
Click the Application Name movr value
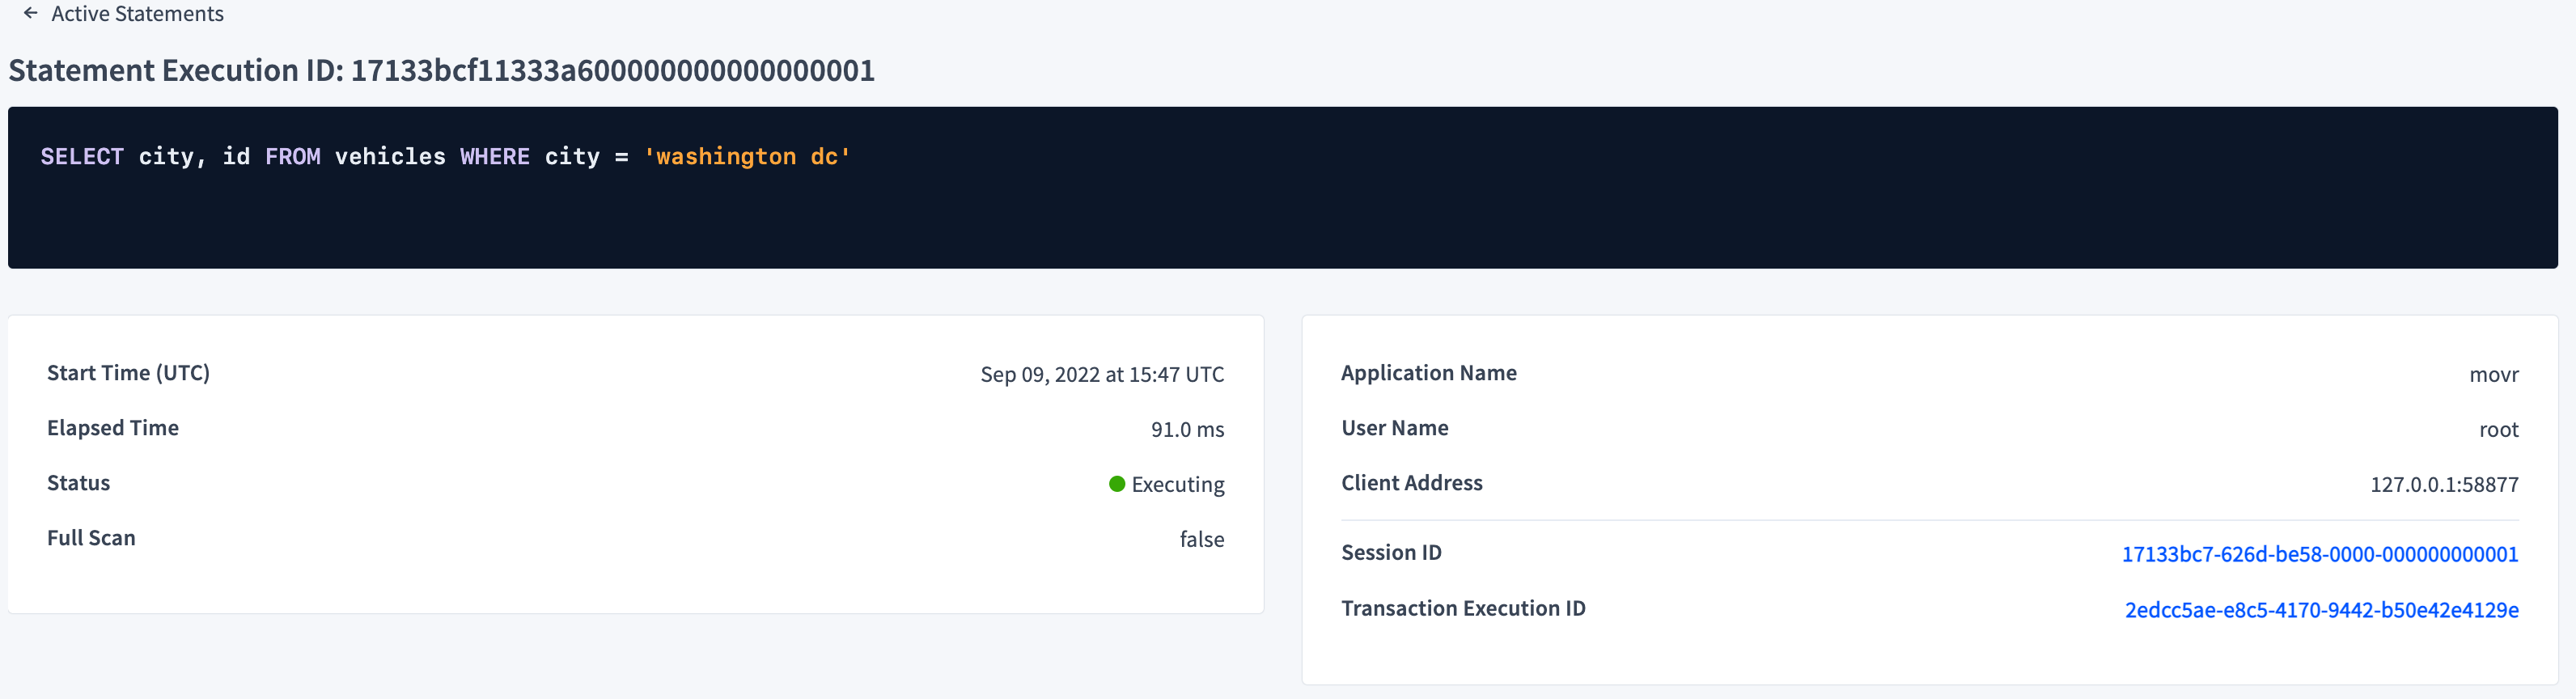coord(2496,374)
